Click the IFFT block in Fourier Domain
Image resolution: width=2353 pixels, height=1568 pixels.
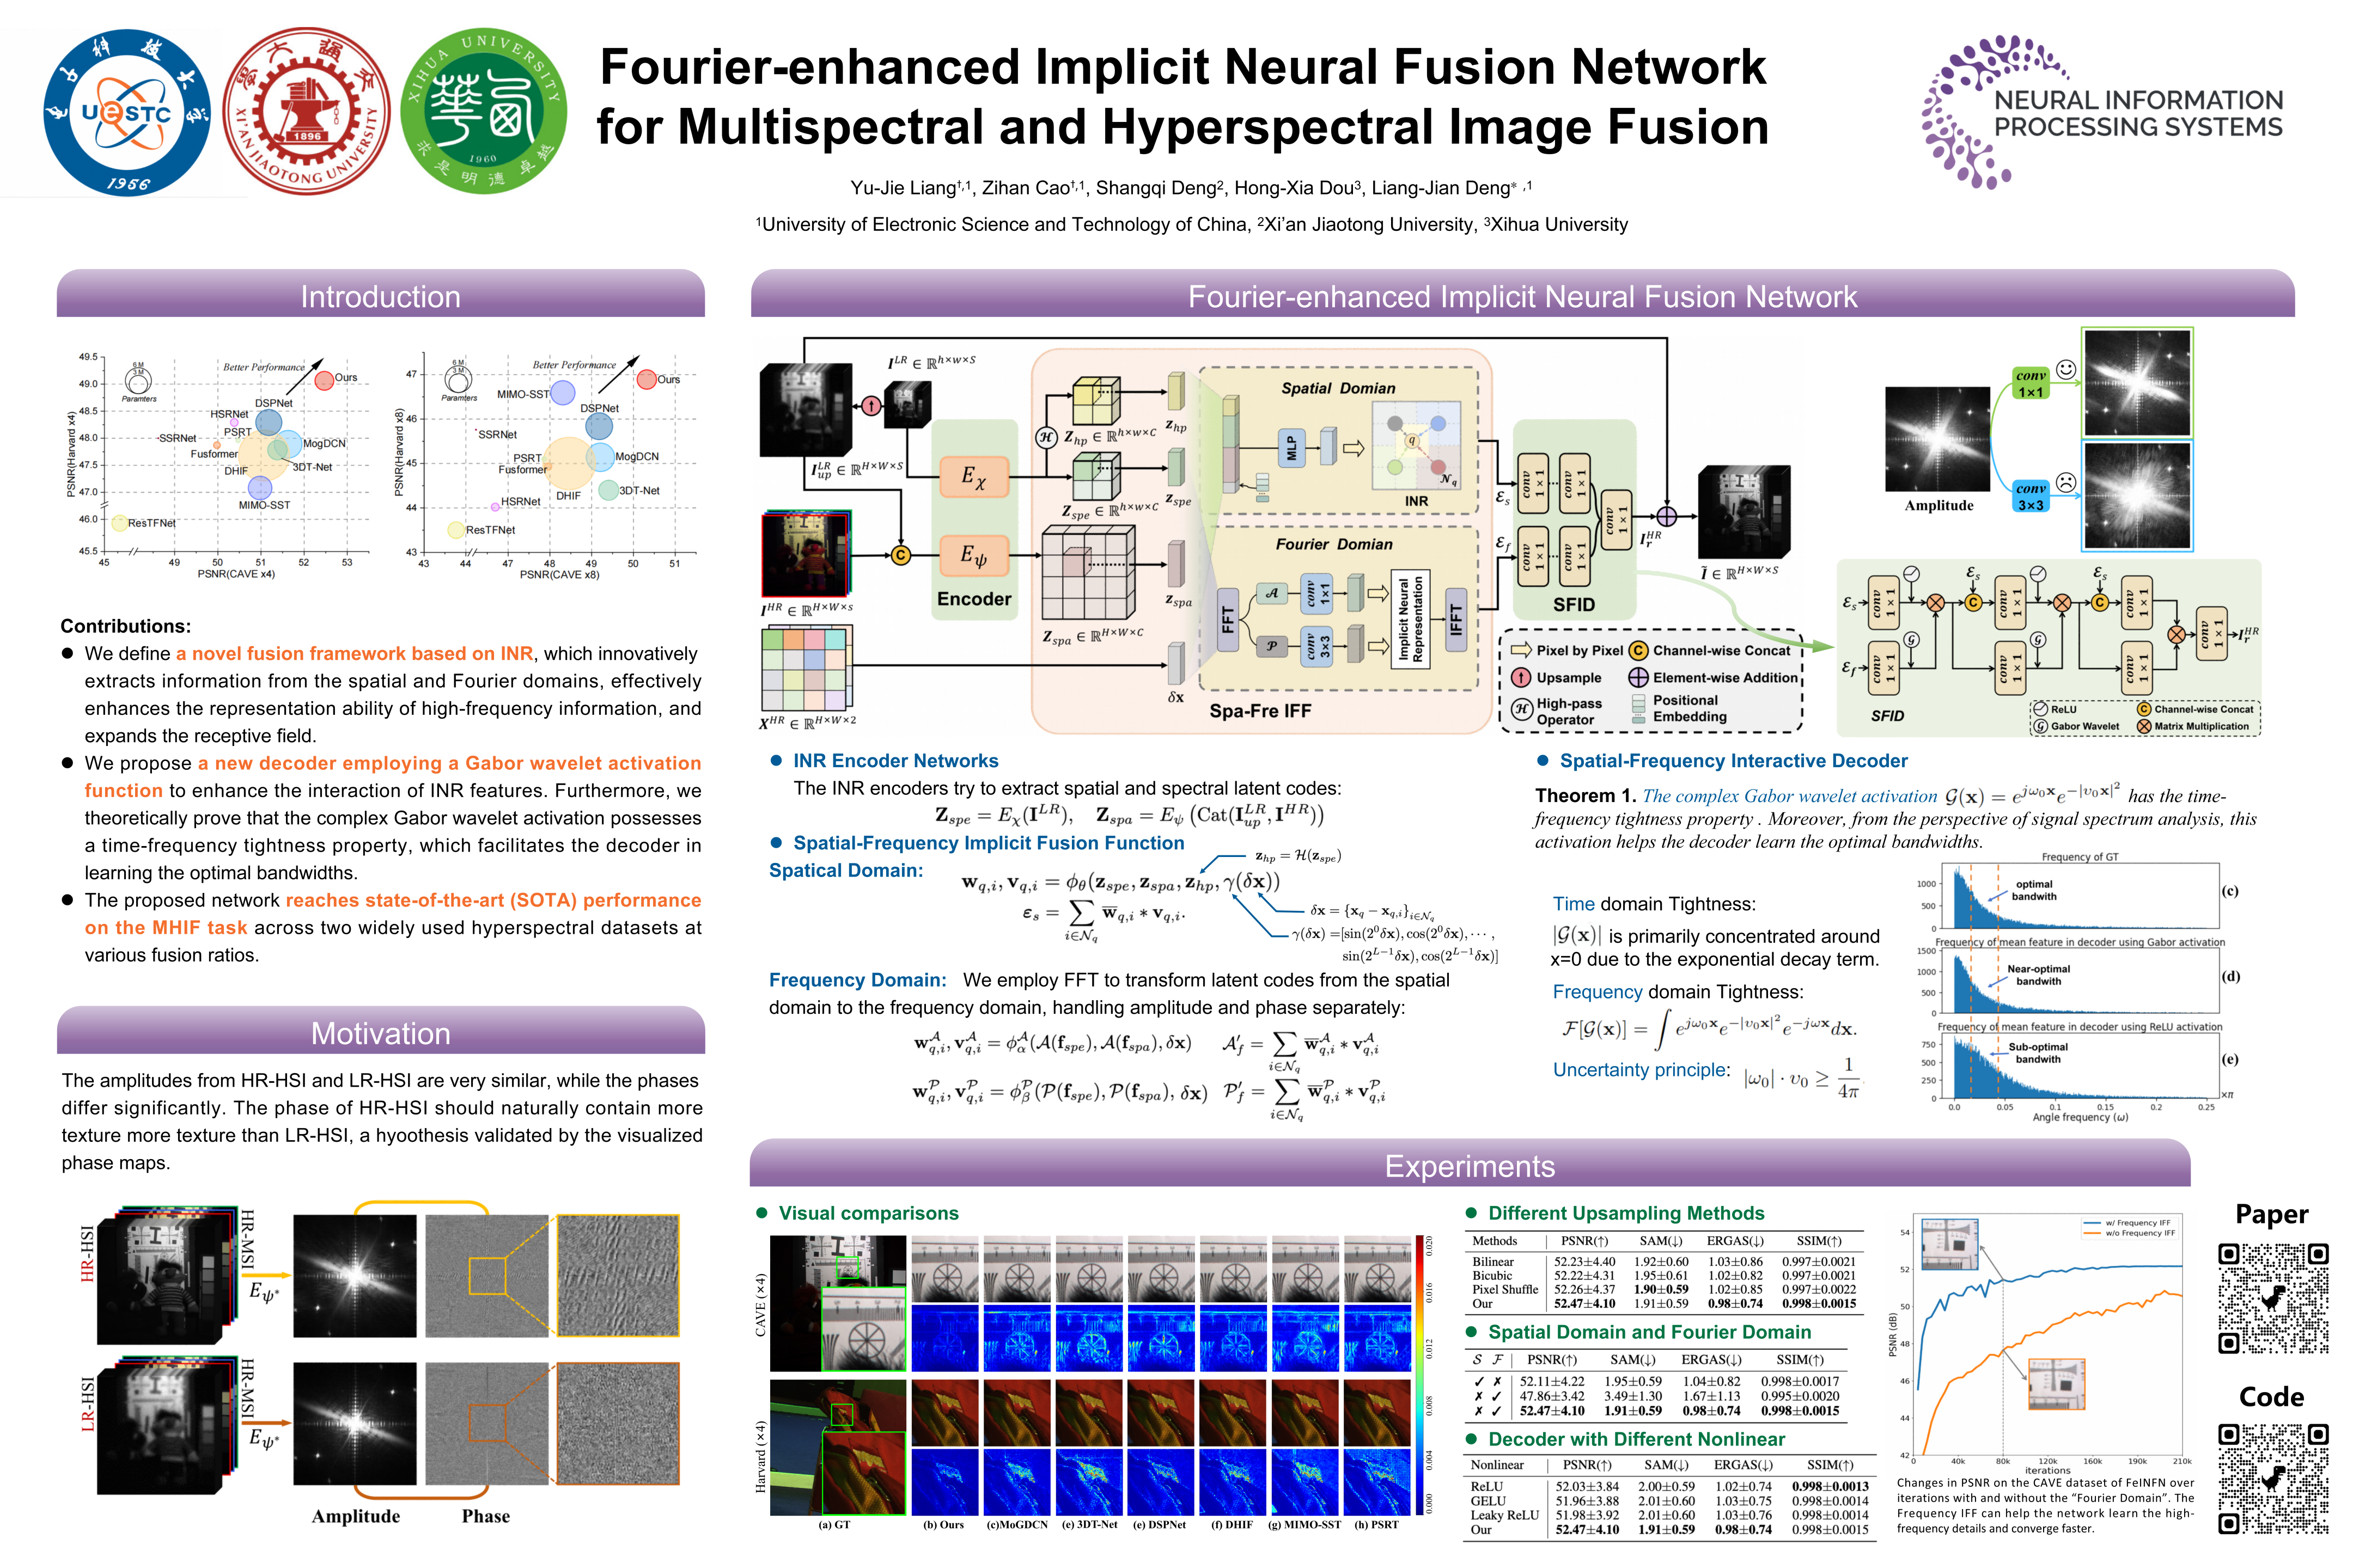tap(1456, 620)
